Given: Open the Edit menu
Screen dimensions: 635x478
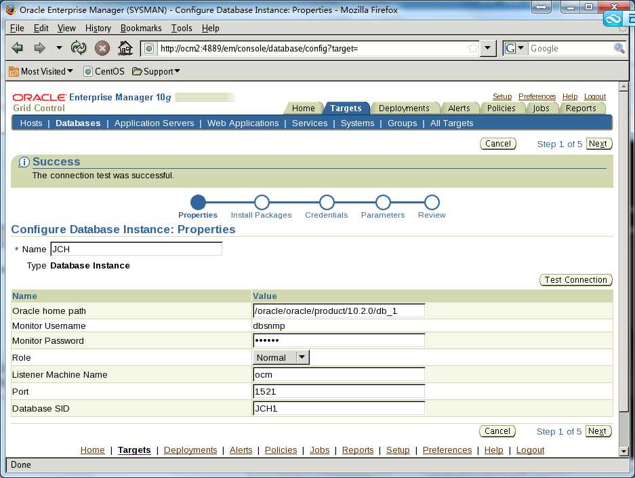Looking at the screenshot, I should click(41, 28).
